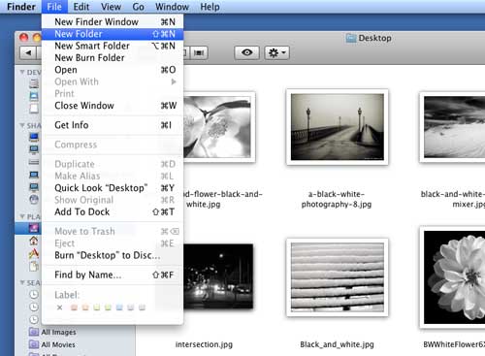Screen dimensions: 485x356
Task: Choose Burn "Desktop" to Disc menu item
Action: (113, 255)
